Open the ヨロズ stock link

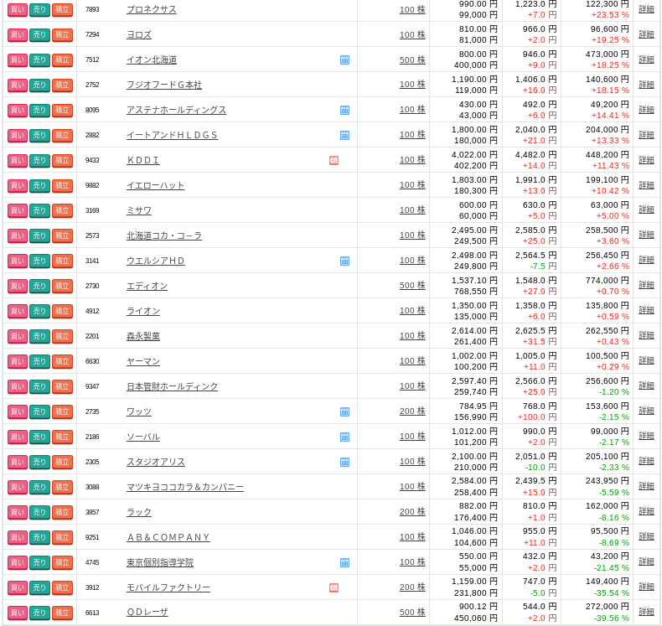(x=139, y=34)
